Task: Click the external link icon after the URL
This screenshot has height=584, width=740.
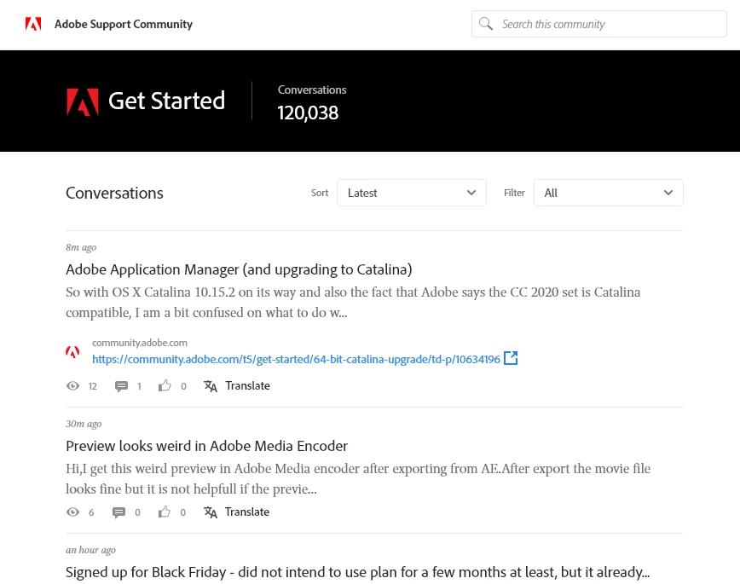Action: (x=511, y=358)
